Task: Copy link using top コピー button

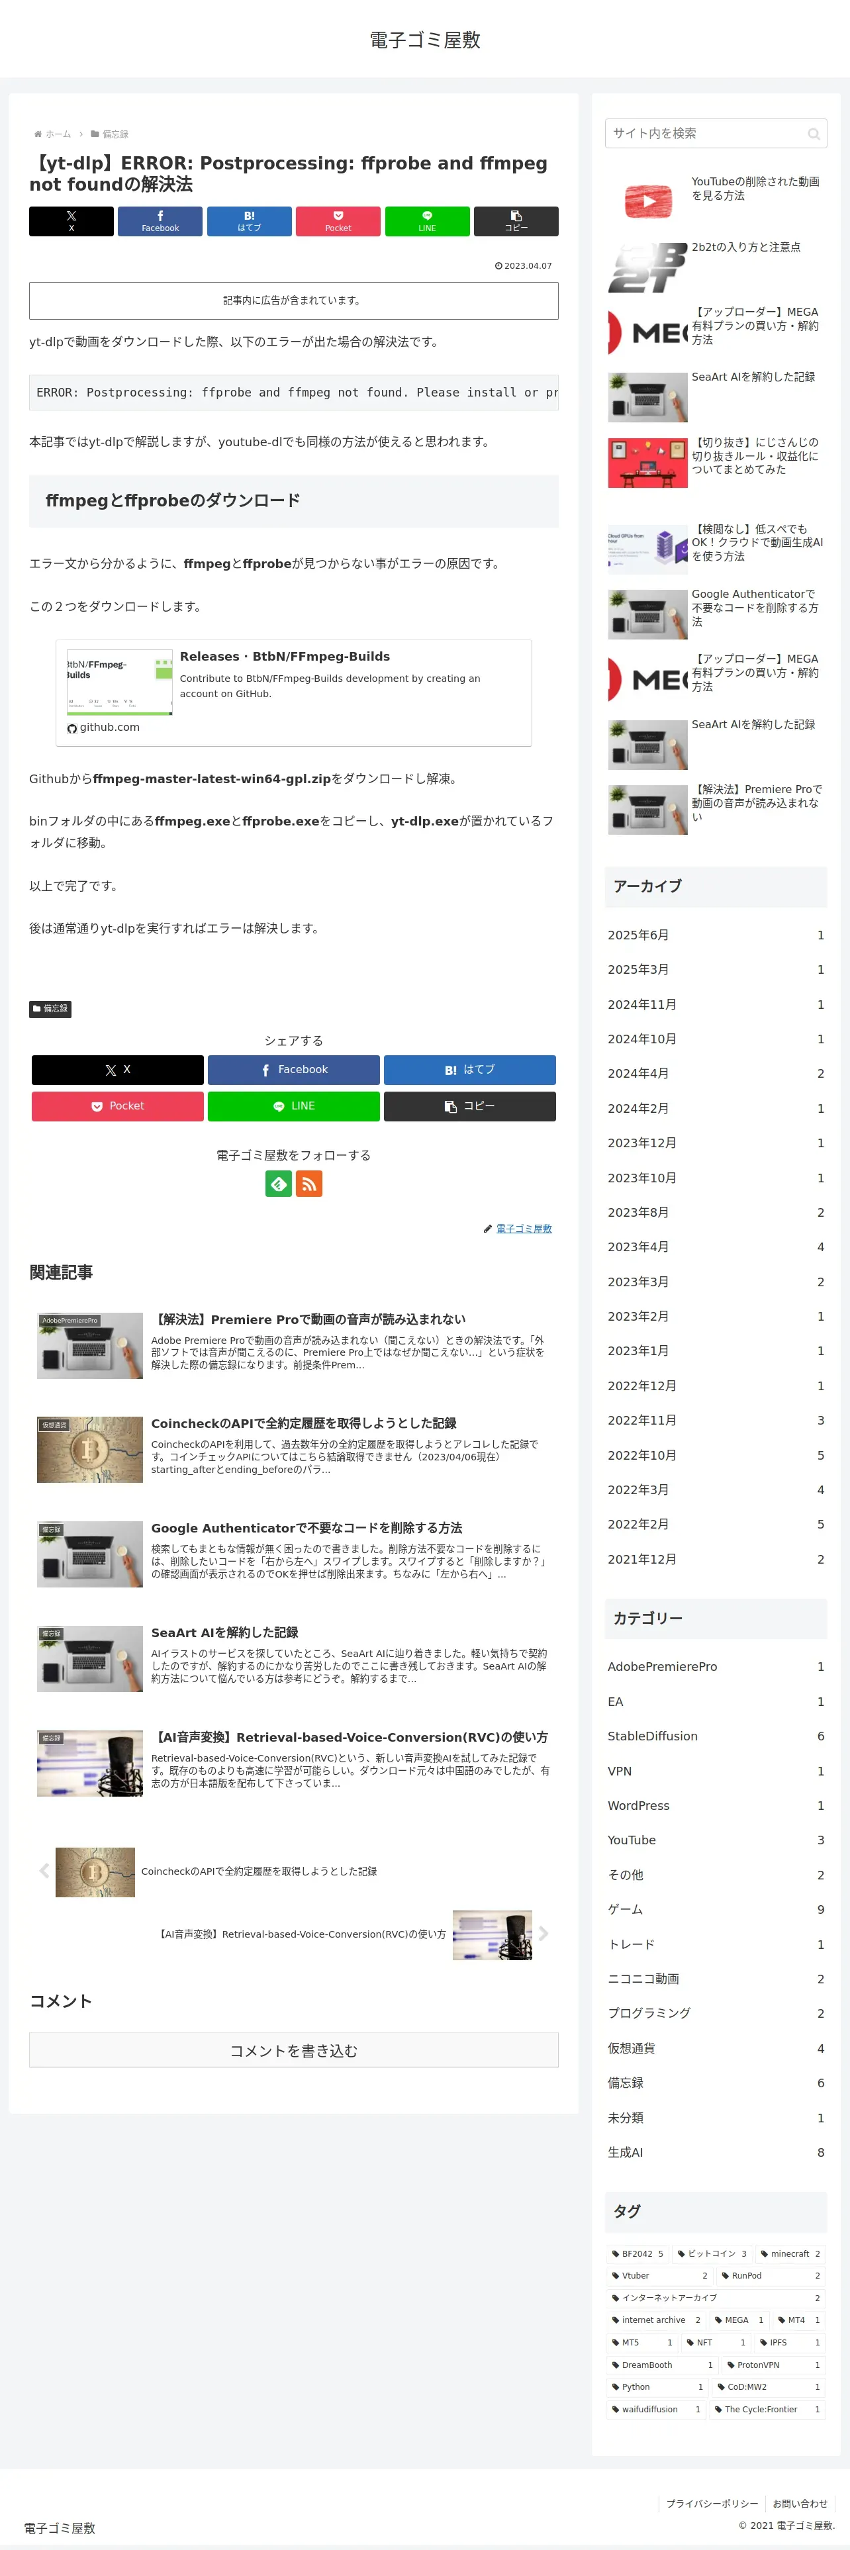Action: click(516, 220)
